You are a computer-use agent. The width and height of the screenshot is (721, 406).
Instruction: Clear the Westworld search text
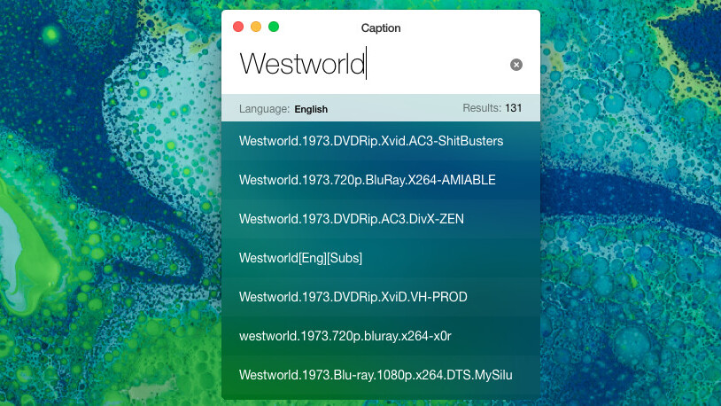click(x=516, y=65)
